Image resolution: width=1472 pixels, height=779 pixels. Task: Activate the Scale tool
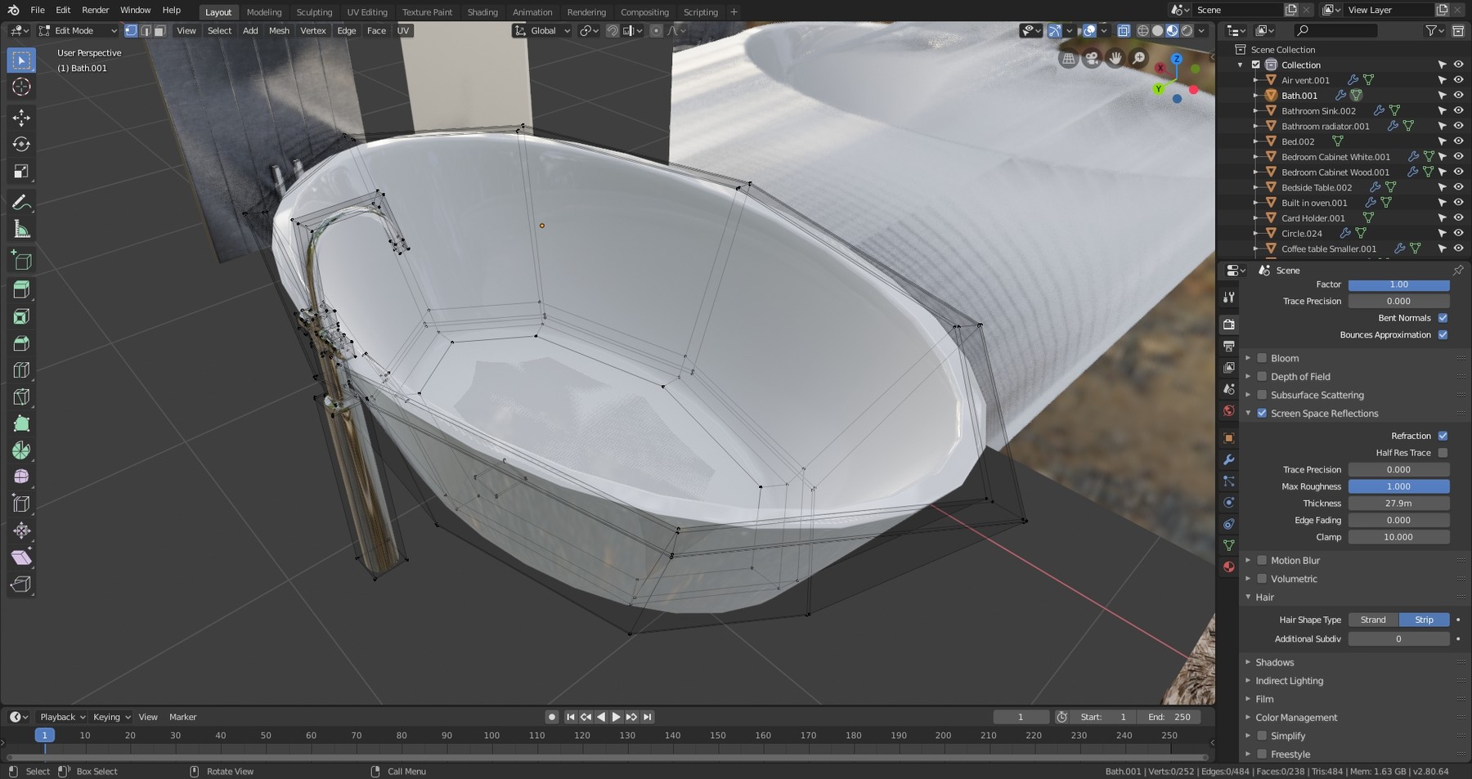pyautogui.click(x=21, y=172)
